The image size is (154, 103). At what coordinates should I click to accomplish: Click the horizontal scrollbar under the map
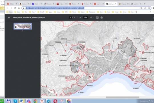(x=123, y=97)
